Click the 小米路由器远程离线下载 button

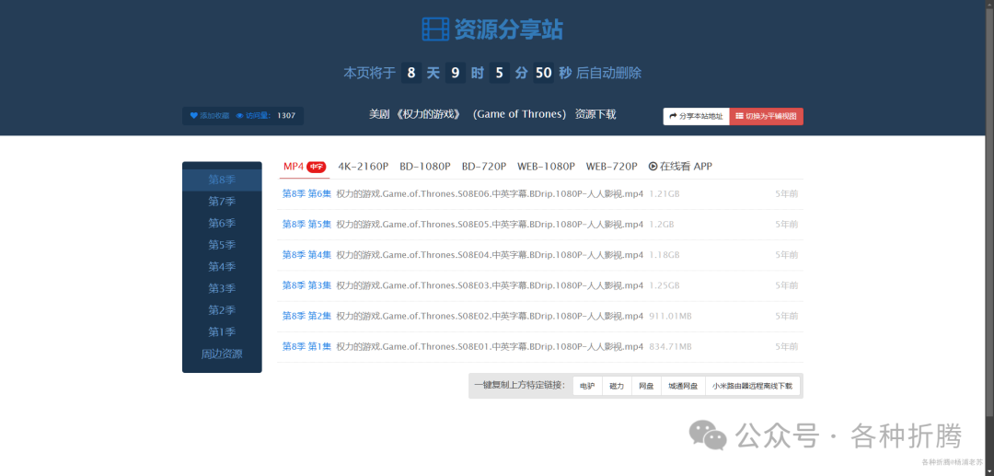tap(753, 386)
